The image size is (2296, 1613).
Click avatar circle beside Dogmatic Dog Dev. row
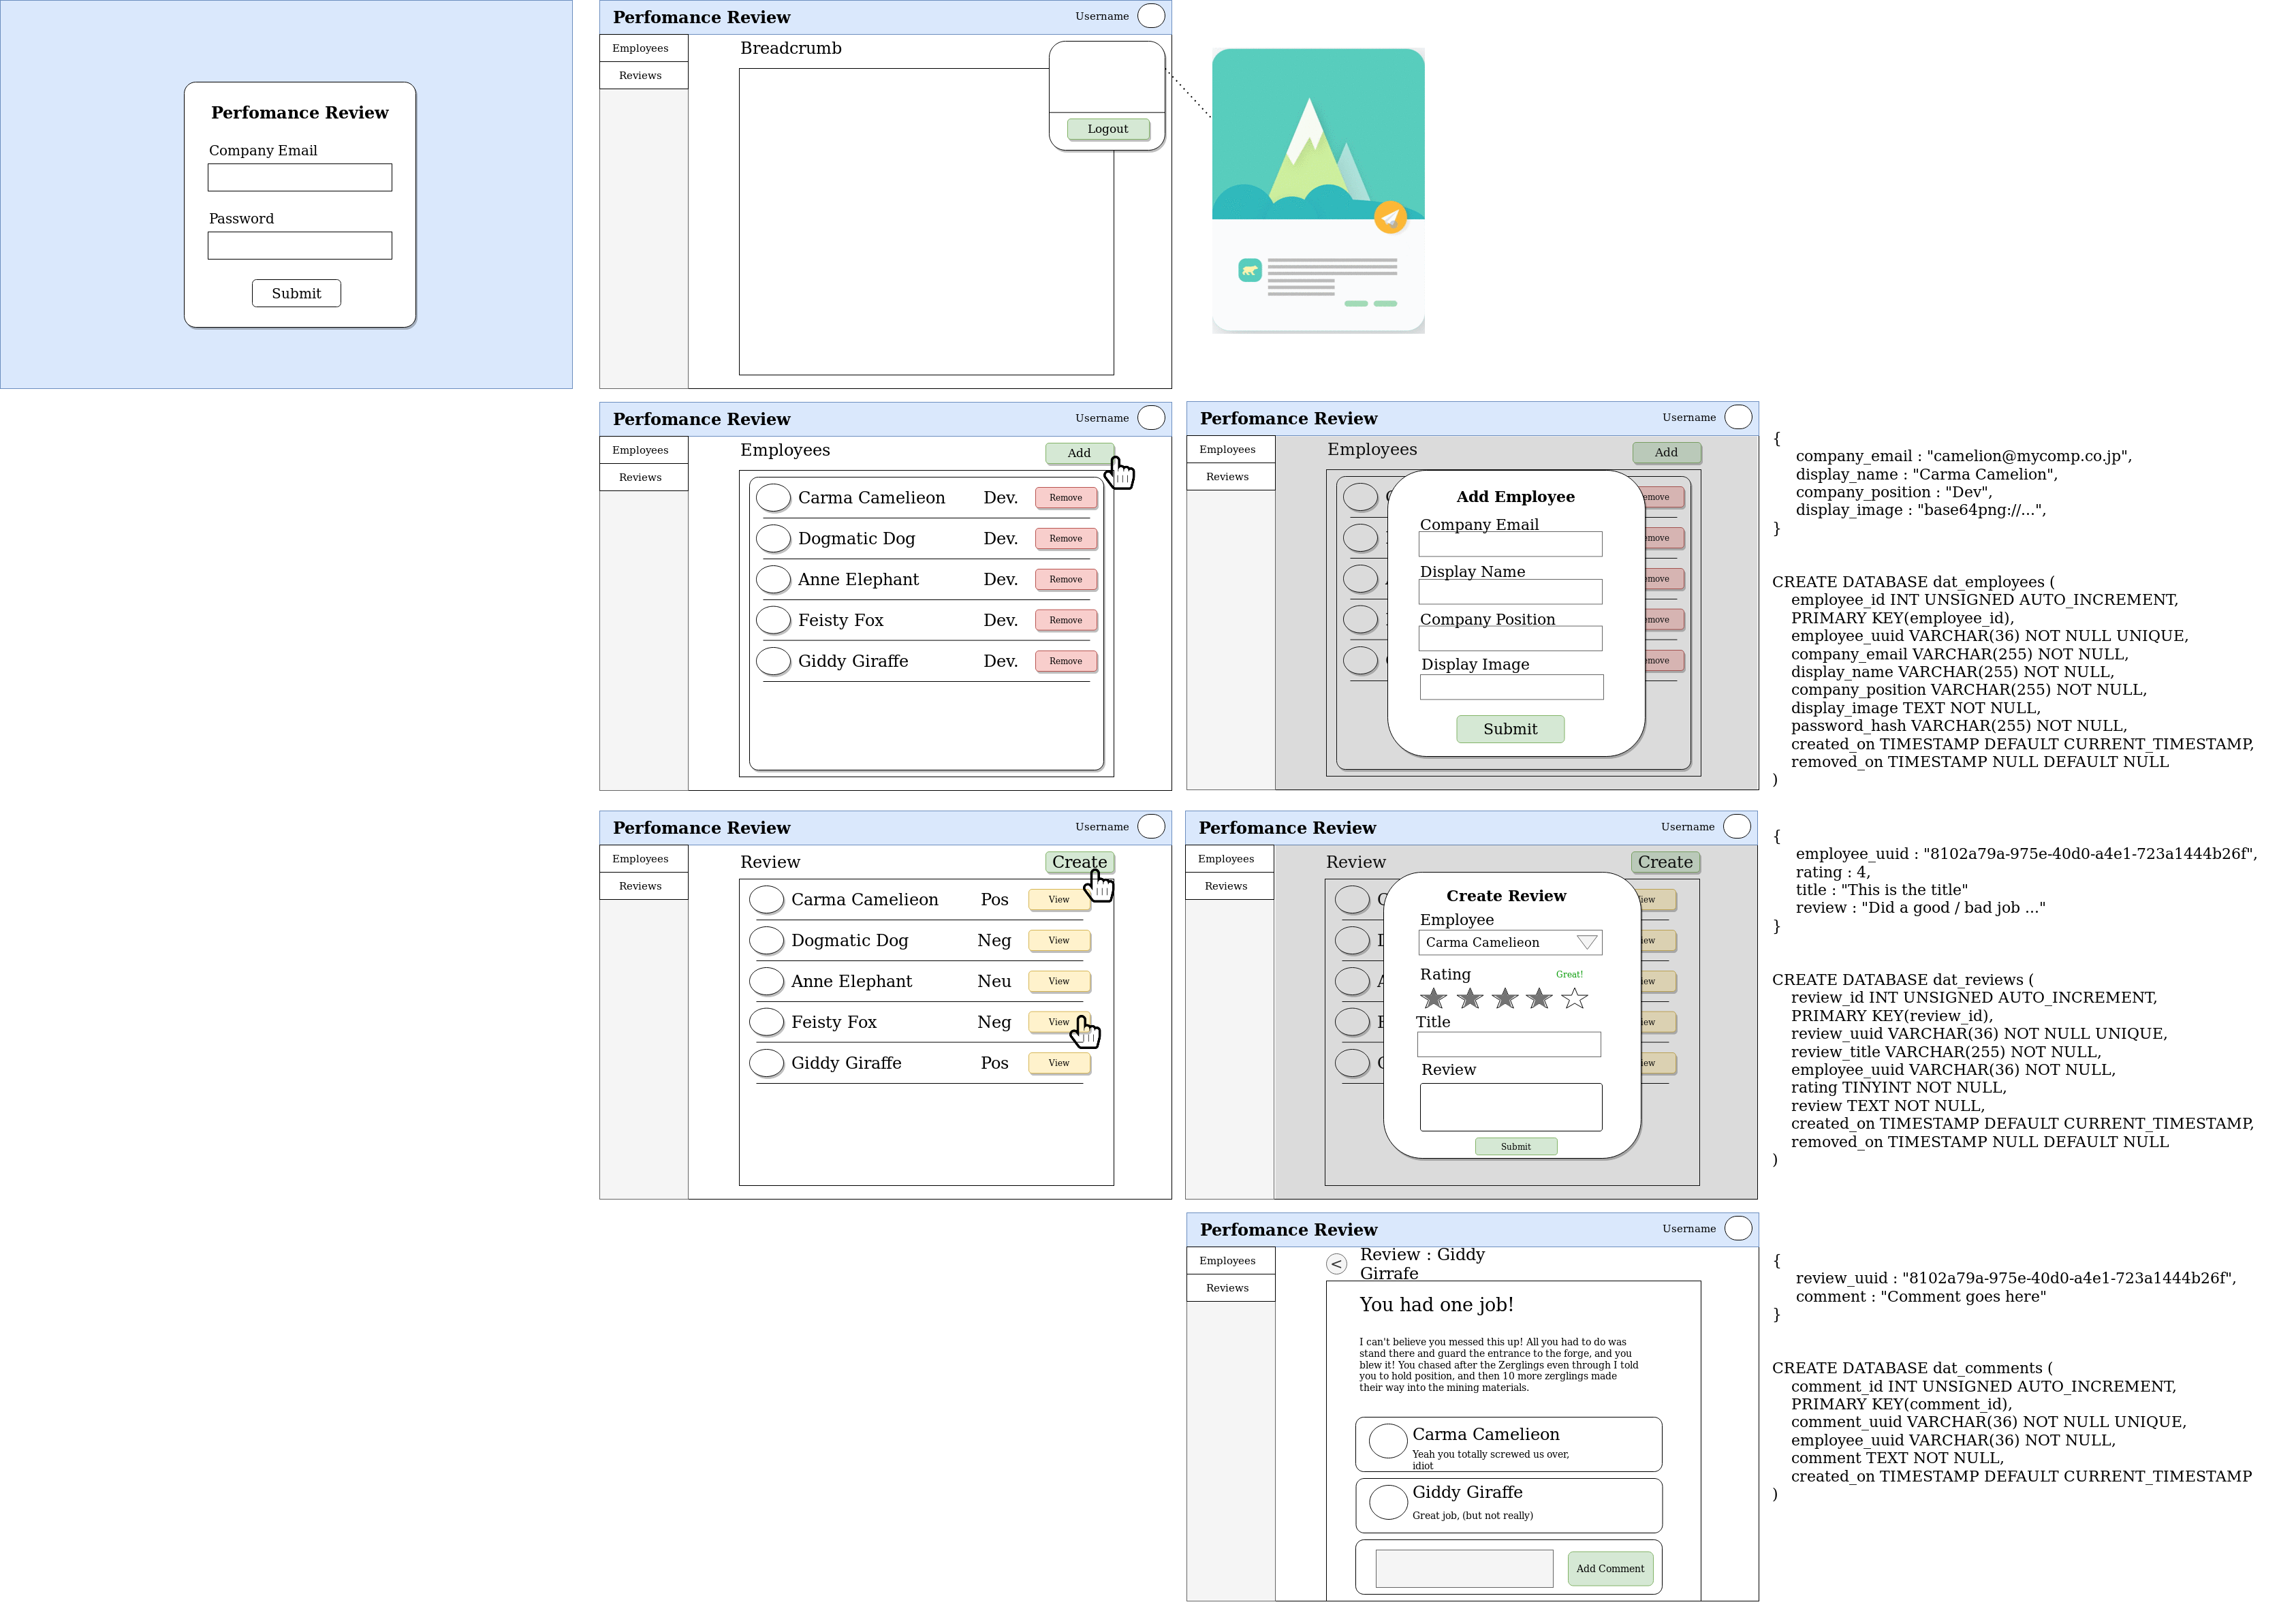[x=773, y=539]
